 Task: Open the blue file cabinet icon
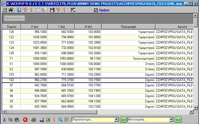point(19,10)
